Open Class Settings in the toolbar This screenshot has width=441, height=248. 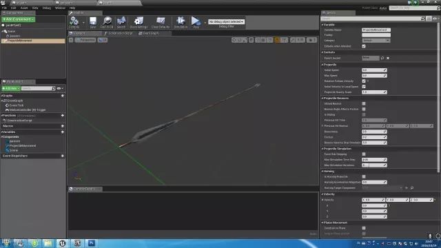139,22
